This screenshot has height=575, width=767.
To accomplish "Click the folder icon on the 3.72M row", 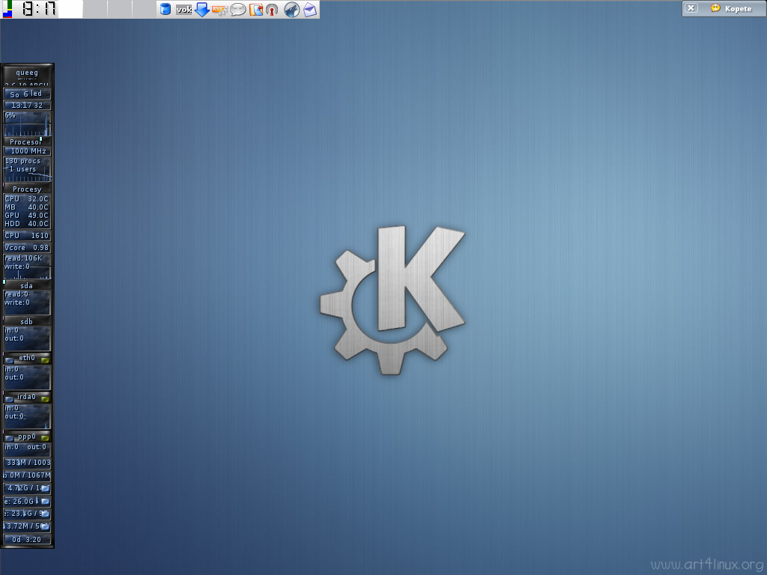I will coord(45,526).
